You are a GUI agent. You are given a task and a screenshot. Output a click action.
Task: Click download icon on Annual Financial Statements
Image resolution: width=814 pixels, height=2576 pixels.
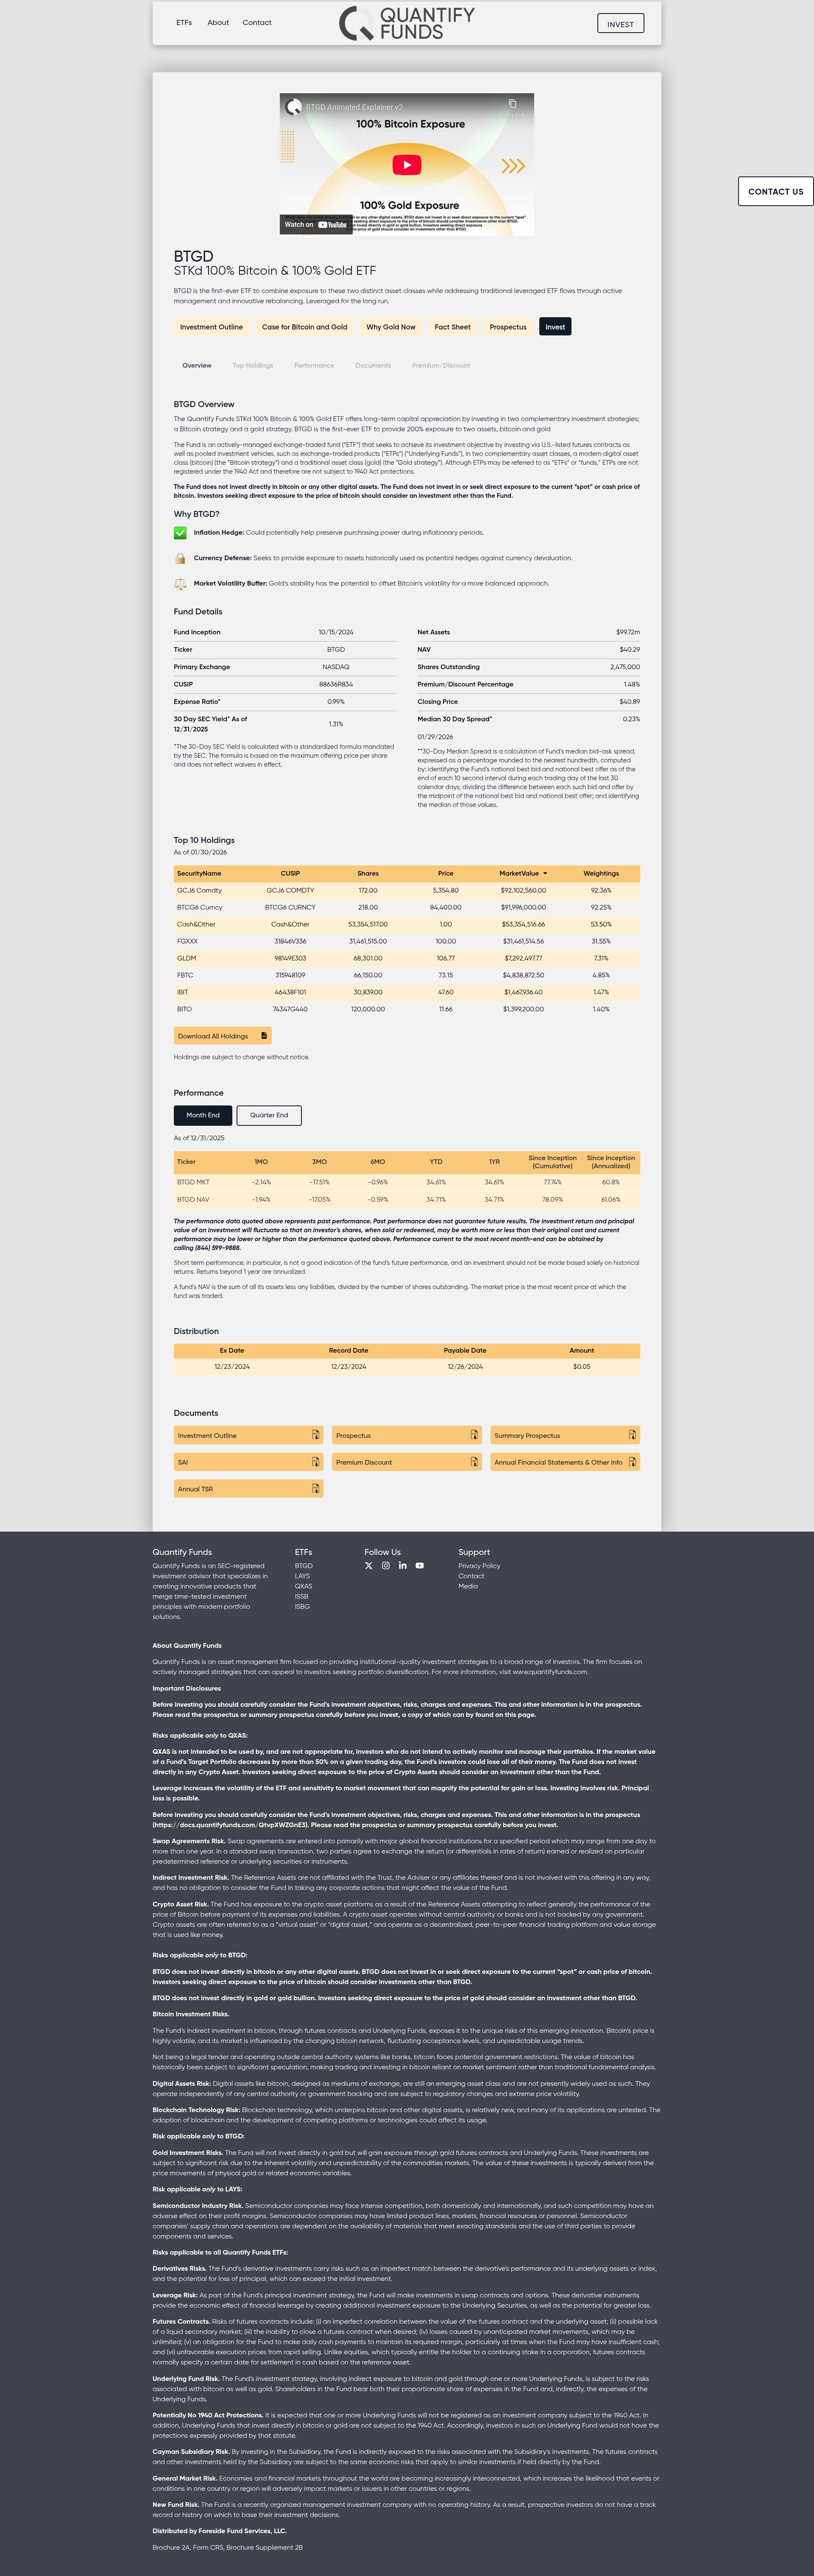tap(632, 1462)
